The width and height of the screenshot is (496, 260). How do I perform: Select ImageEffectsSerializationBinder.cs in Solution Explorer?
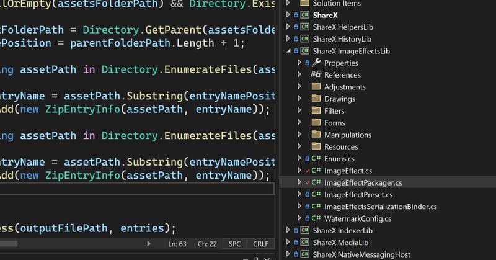[381, 207]
